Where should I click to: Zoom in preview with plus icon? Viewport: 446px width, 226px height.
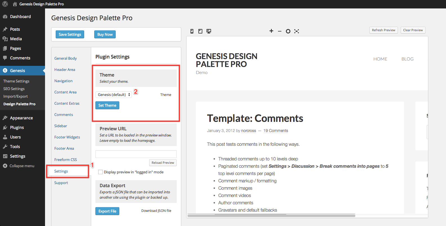click(271, 31)
